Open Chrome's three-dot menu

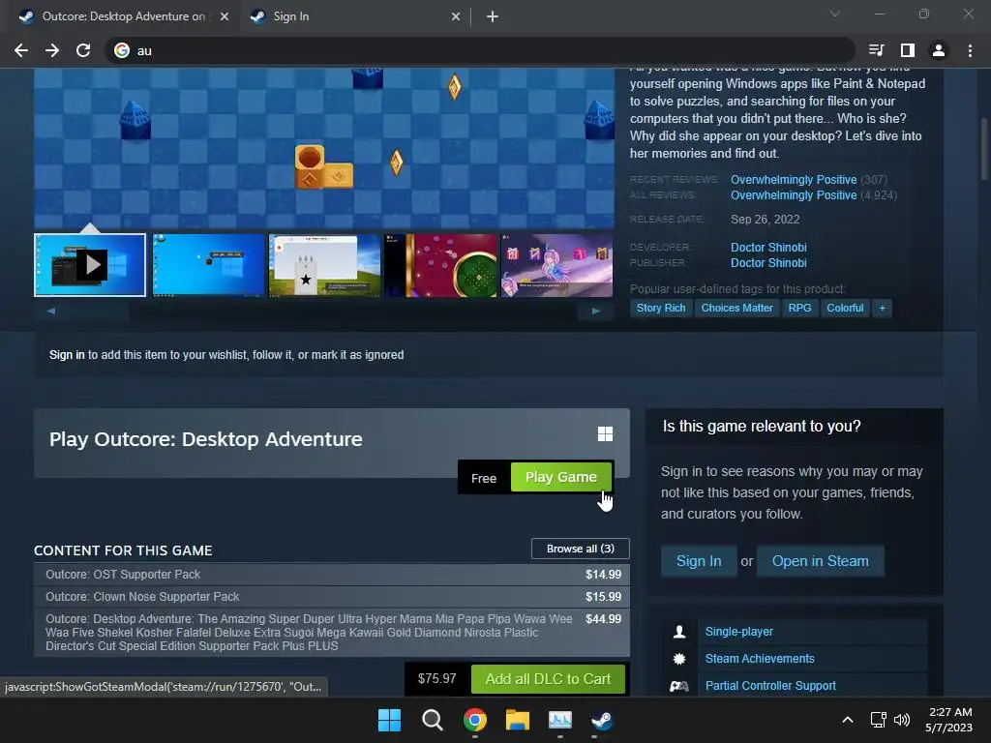970,50
